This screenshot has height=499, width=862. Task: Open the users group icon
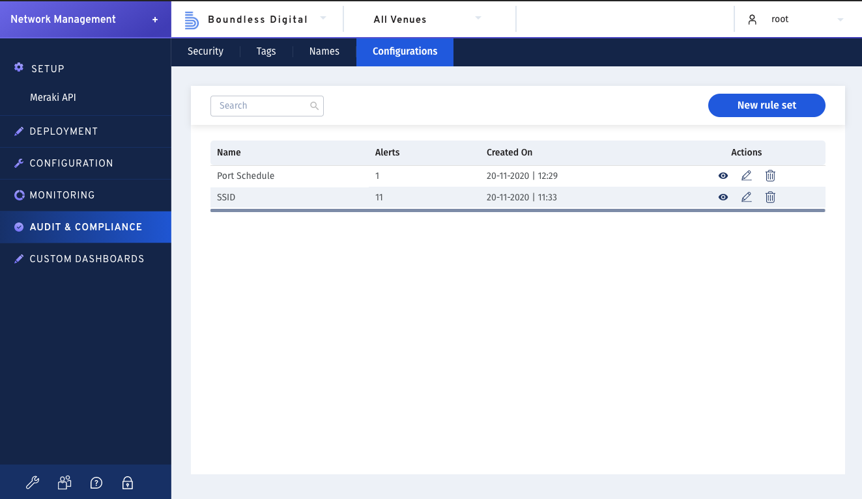[x=64, y=483]
